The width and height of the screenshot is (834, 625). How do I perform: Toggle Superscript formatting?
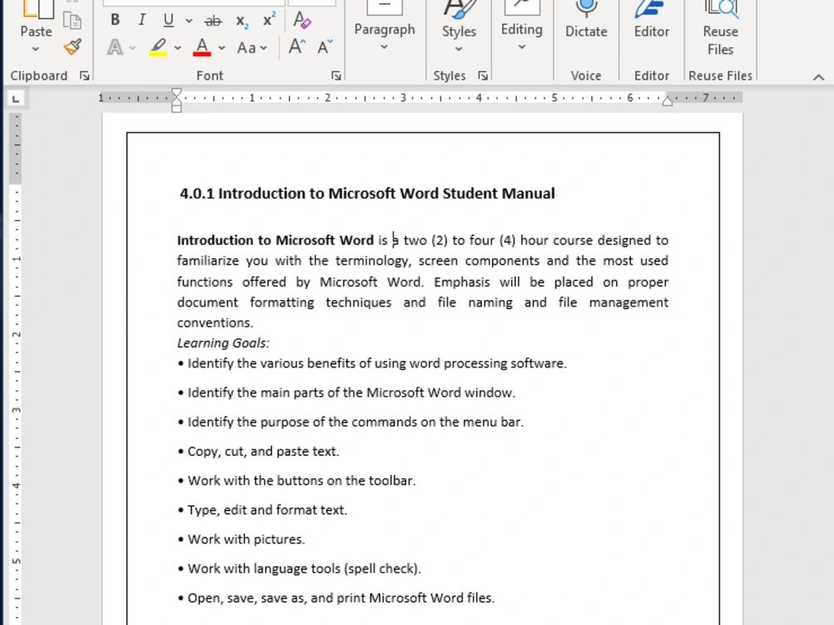269,20
